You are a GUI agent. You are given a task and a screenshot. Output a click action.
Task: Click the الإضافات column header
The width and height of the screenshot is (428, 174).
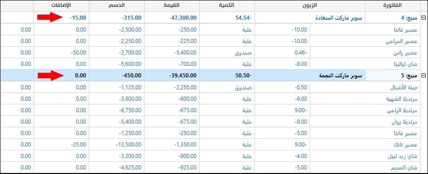pyautogui.click(x=61, y=5)
